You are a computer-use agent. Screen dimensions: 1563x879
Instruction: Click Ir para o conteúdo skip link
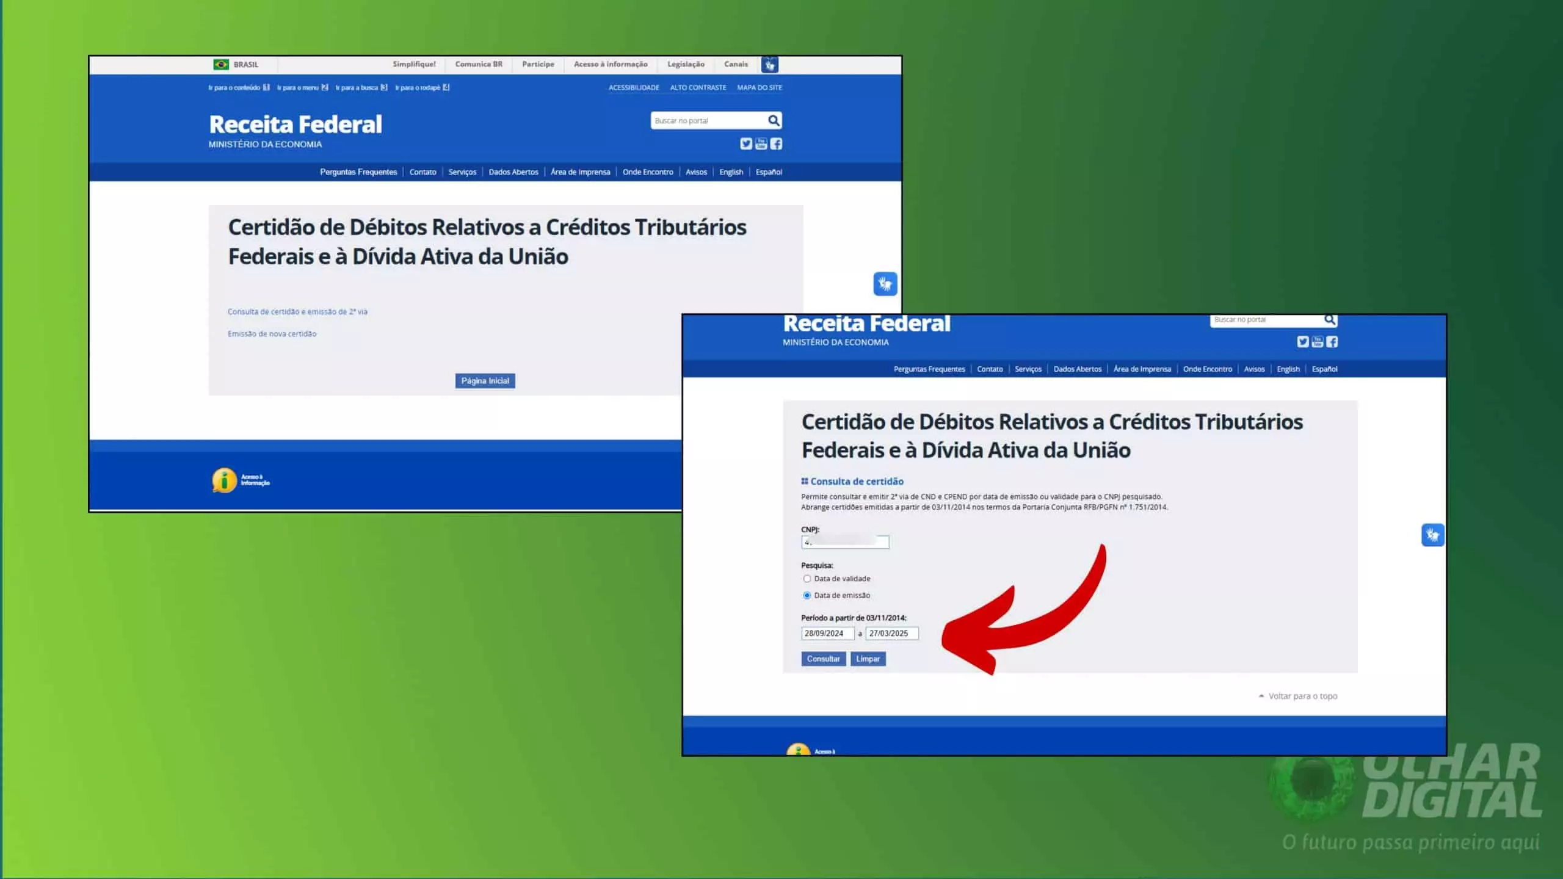[239, 87]
